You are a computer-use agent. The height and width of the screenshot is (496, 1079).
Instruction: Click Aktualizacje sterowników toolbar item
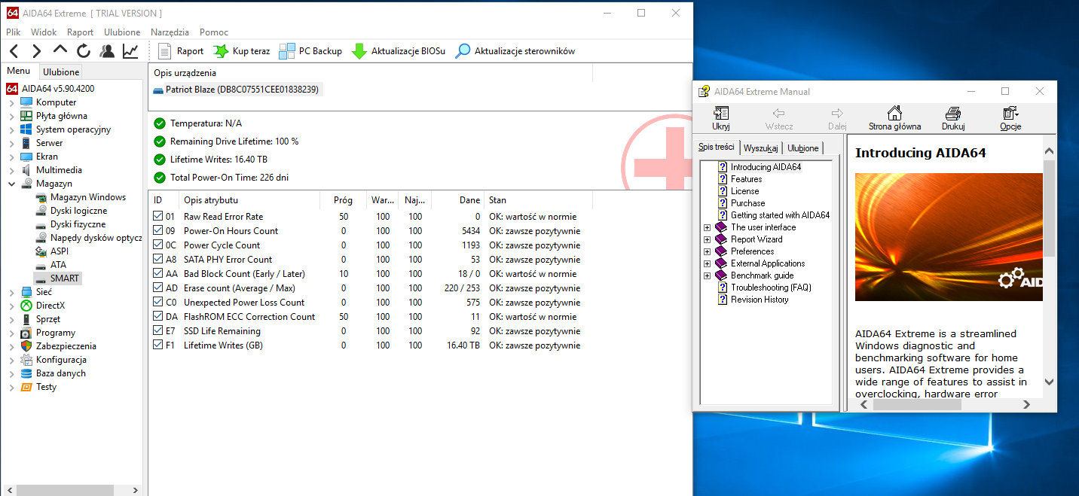pyautogui.click(x=515, y=51)
